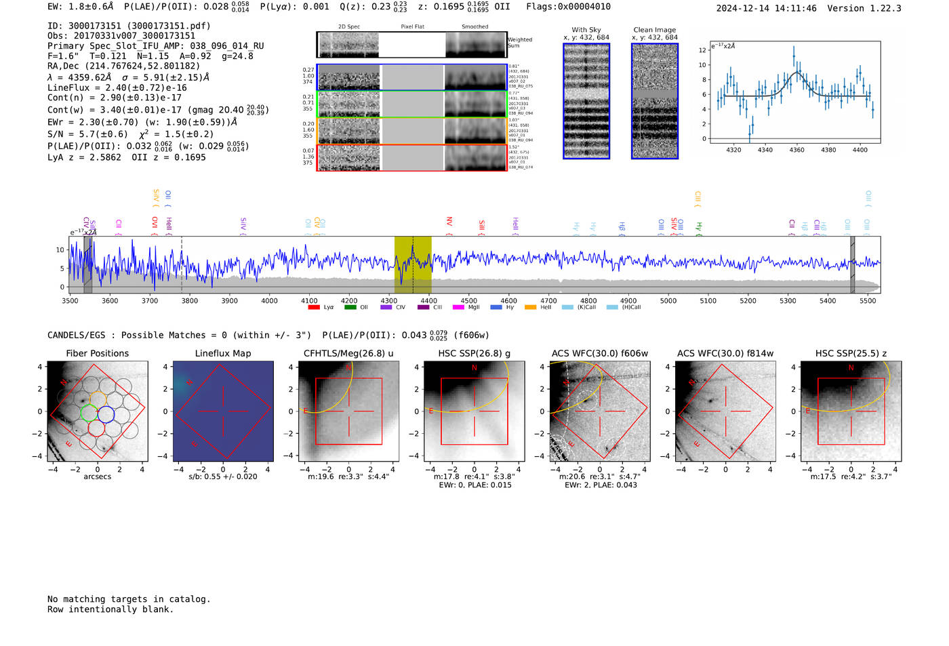Click 'Row intentionally blank.' text
Viewport: 949px width, 646px height.
click(110, 609)
